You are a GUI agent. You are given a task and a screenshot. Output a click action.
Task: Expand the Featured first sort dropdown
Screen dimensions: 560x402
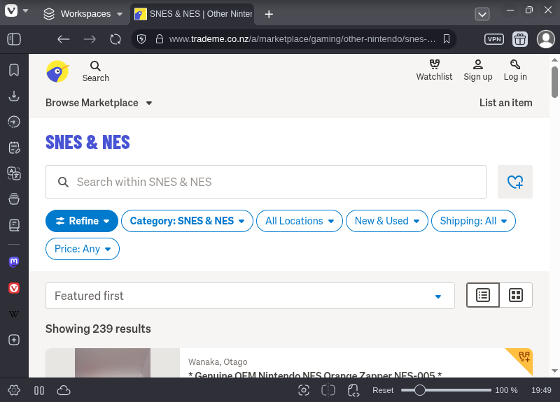pyautogui.click(x=250, y=296)
